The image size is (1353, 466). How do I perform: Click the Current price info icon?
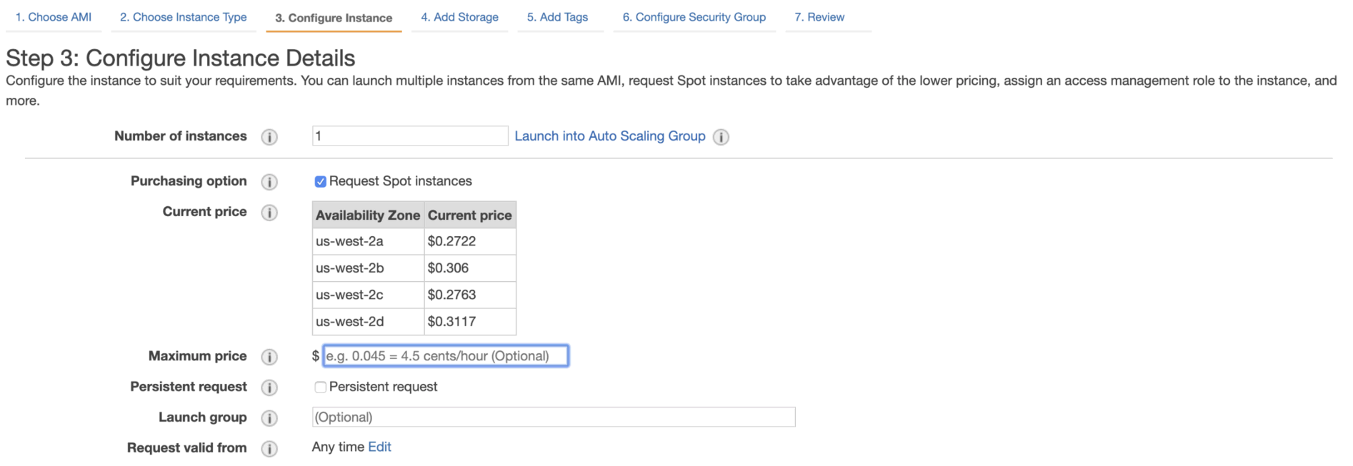coord(269,213)
